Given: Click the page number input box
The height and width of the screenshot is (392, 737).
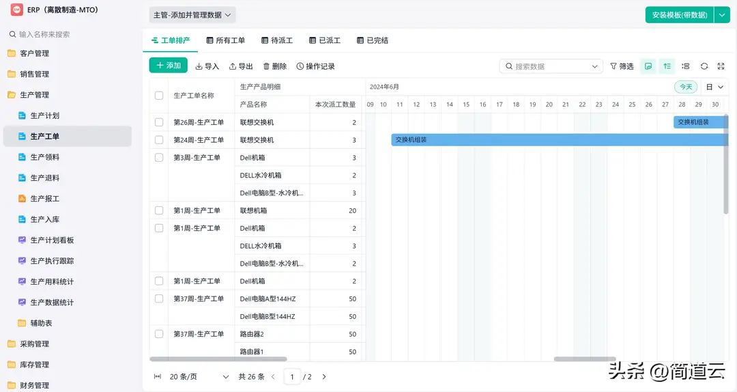Looking at the screenshot, I should (292, 376).
